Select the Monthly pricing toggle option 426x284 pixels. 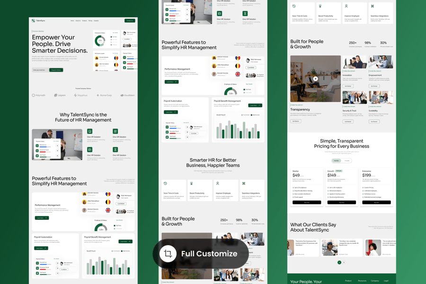pos(337,160)
